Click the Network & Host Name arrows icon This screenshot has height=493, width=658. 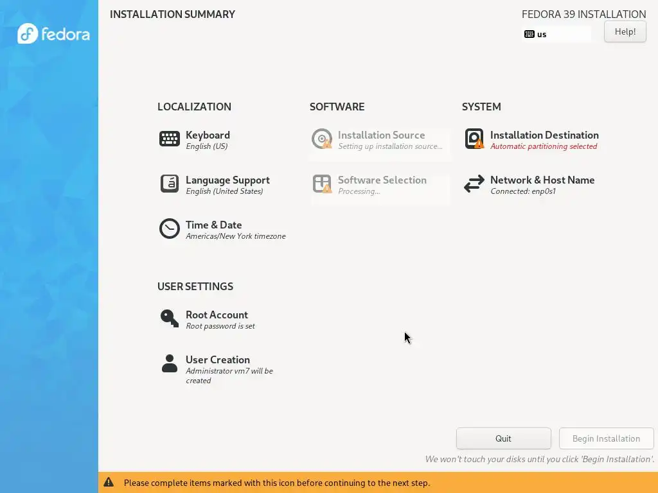[474, 184]
